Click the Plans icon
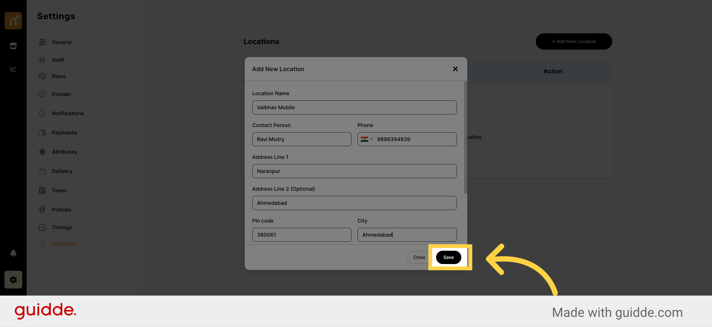 (42, 76)
